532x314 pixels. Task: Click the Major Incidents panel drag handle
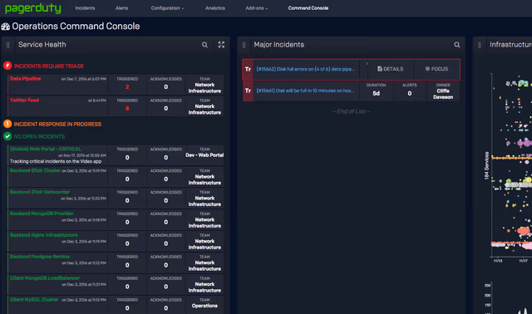click(244, 45)
